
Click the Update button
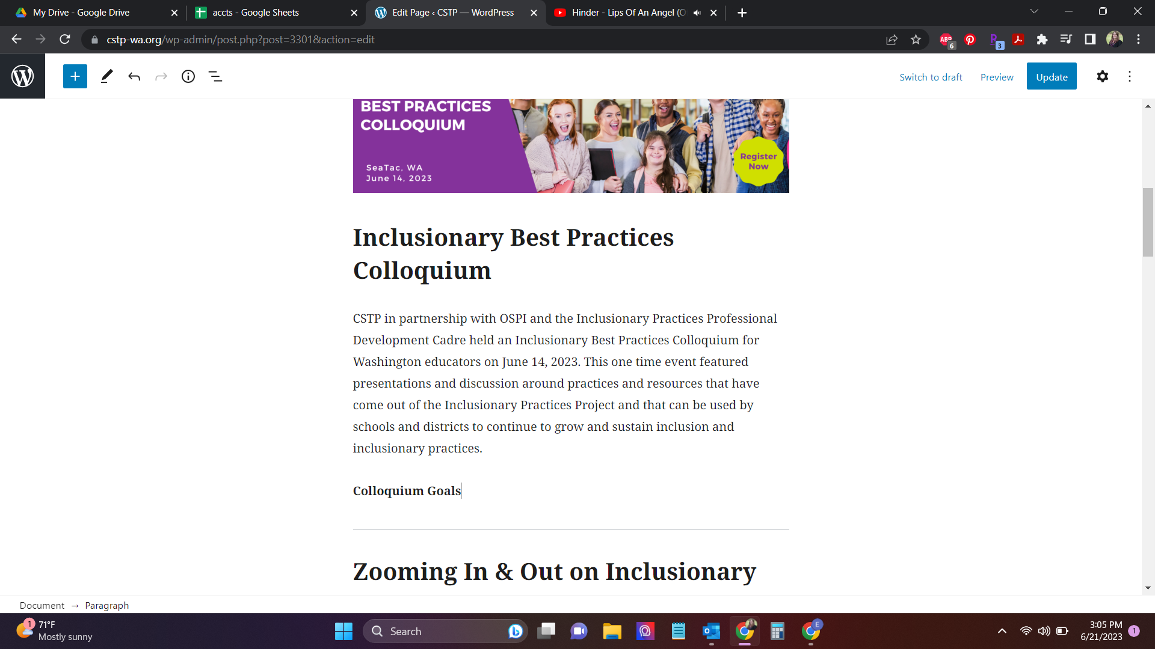[x=1052, y=76]
